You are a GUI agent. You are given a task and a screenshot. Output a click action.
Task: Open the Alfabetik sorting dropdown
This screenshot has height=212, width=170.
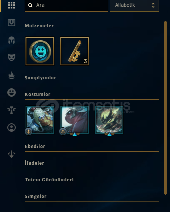pos(134,5)
